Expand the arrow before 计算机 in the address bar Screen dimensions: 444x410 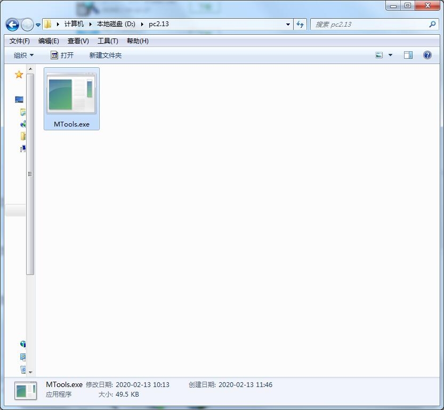pyautogui.click(x=58, y=25)
